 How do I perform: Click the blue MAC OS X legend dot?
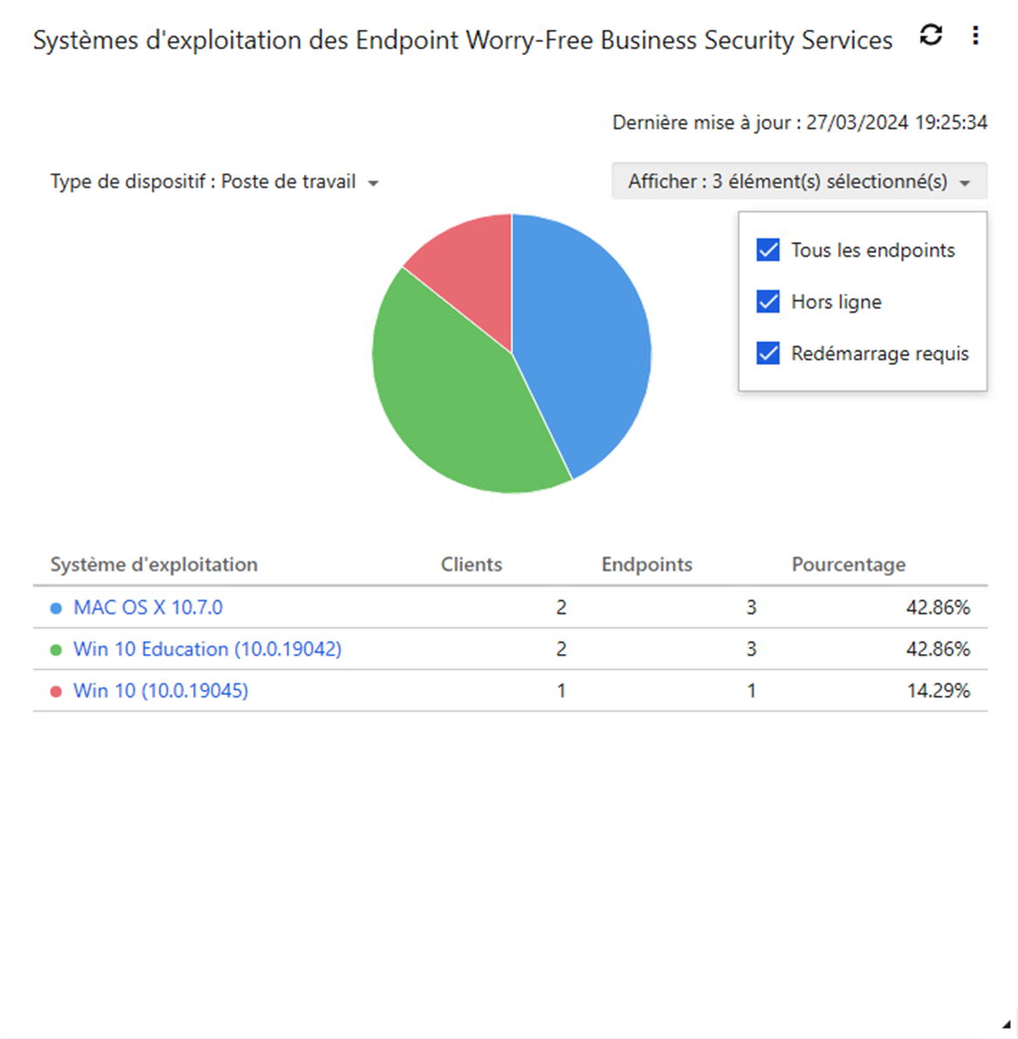point(56,608)
